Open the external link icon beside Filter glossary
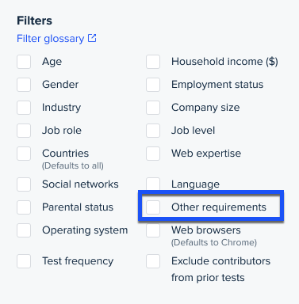The image size is (299, 304). pos(92,38)
